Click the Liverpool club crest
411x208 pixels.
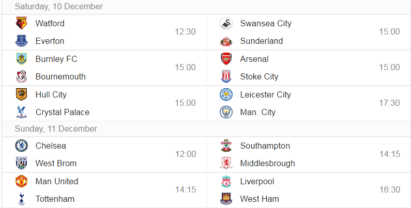tap(226, 181)
